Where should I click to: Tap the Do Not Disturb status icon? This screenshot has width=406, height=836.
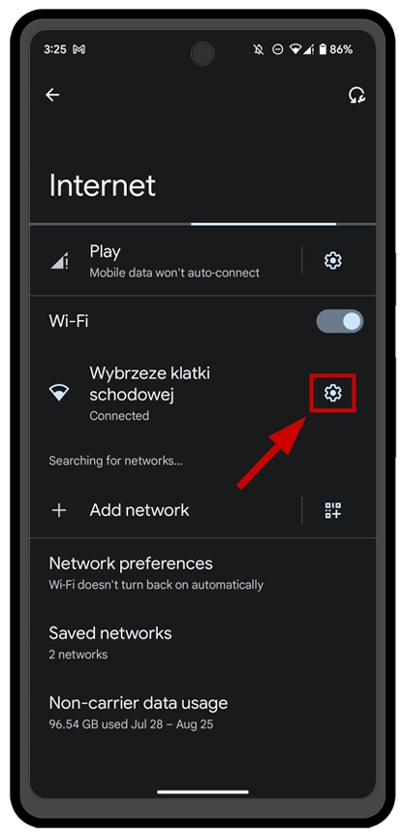pyautogui.click(x=277, y=49)
